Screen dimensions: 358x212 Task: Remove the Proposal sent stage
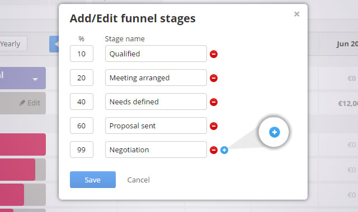(x=214, y=126)
